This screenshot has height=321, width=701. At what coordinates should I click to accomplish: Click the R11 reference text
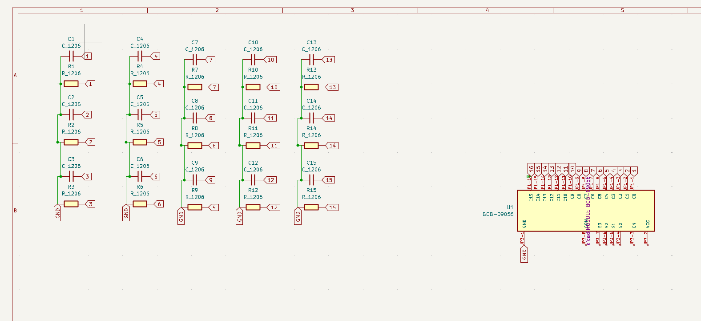(253, 128)
